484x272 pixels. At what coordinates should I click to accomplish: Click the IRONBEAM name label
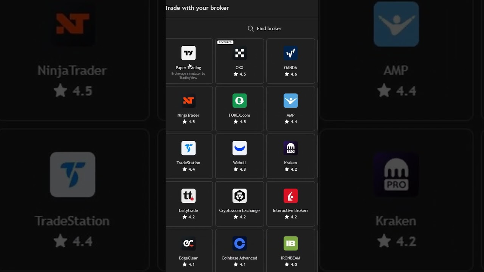tap(290, 258)
